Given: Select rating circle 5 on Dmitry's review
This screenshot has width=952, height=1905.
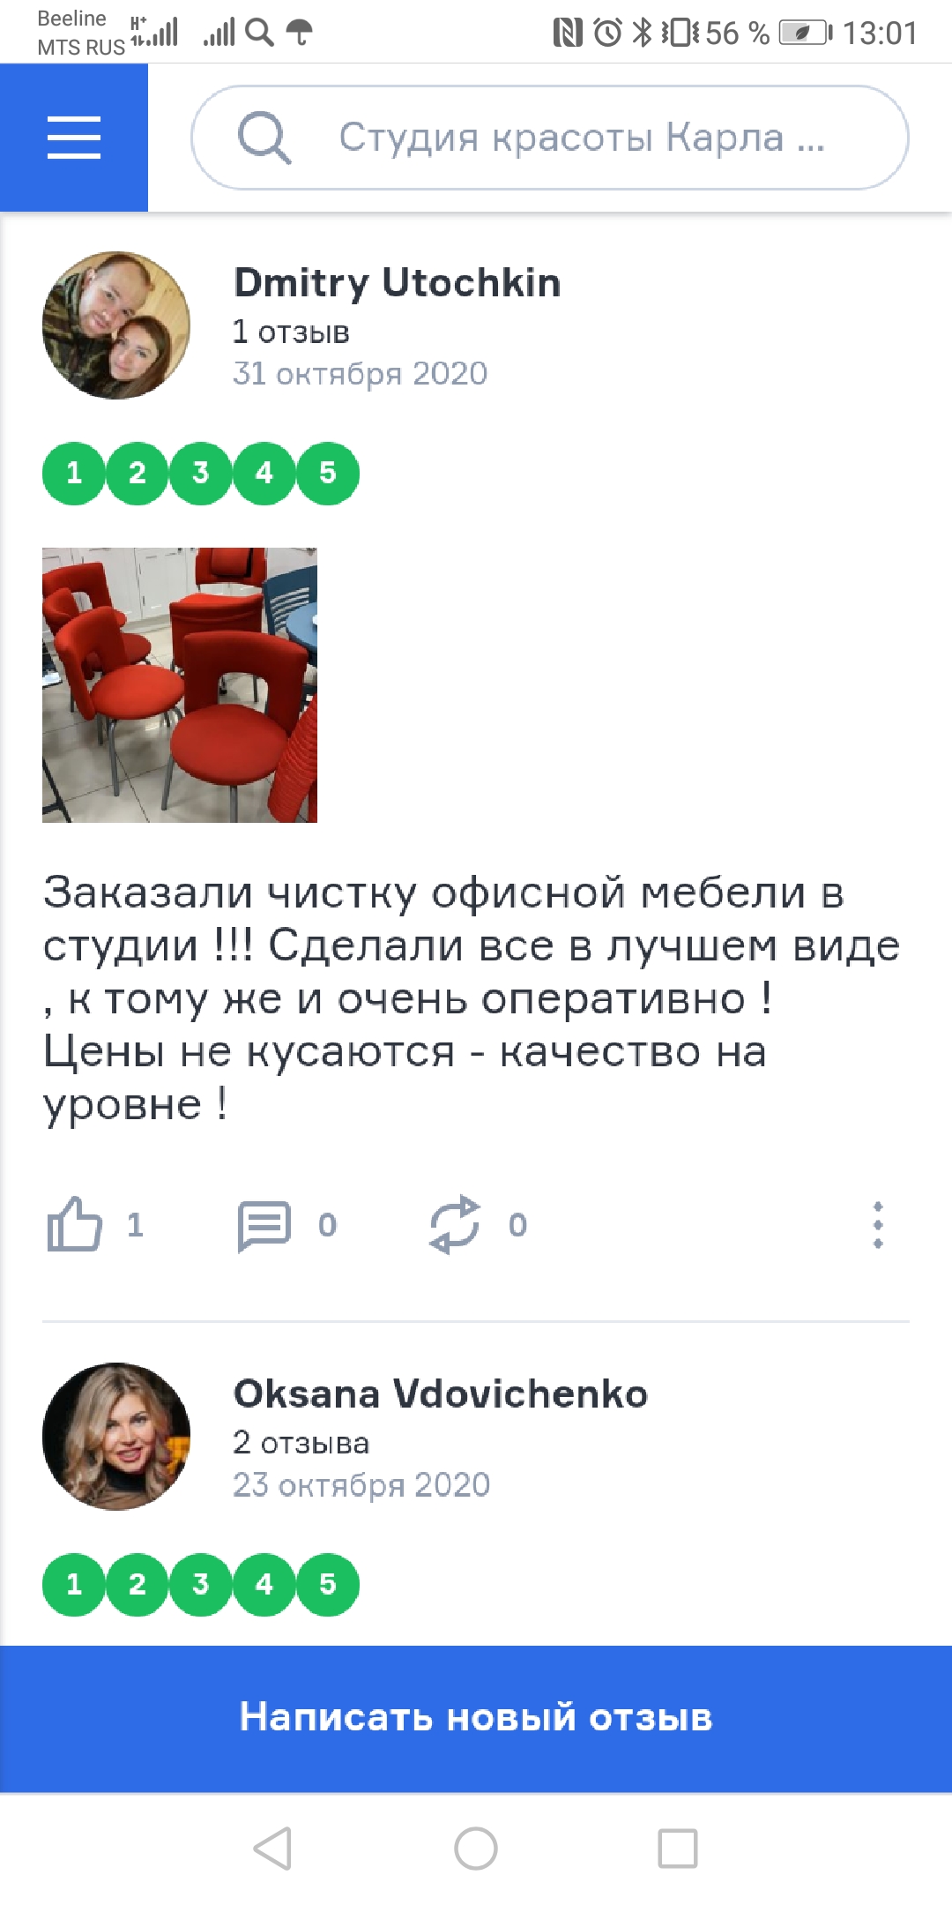Looking at the screenshot, I should click(328, 474).
